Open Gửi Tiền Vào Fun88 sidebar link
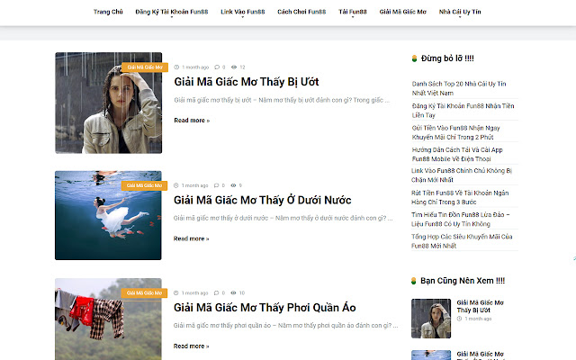 click(x=456, y=132)
